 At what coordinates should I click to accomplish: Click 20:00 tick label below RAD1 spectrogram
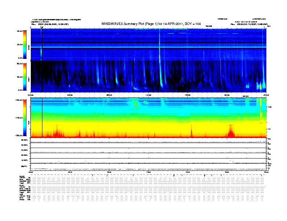(x=227, y=95)
